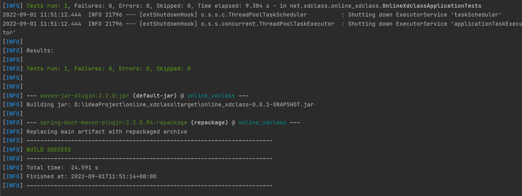This screenshot has height=196, width=522.
Task: Open the online_xdclass-0.0.1-SNAPSHOT.jar file path
Action: pyautogui.click(x=194, y=105)
